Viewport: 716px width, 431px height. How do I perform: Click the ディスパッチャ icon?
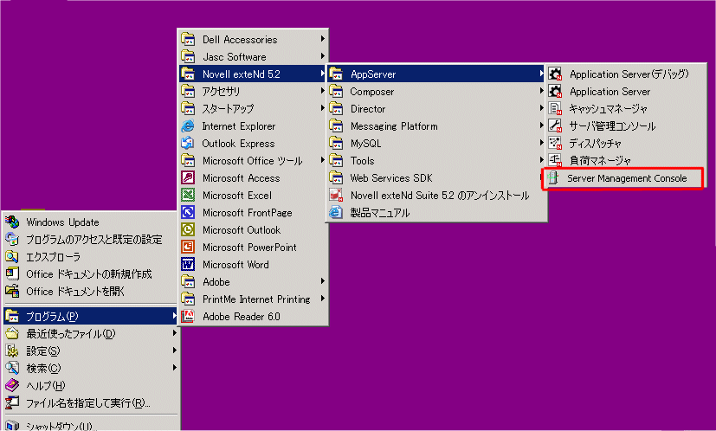[x=555, y=143]
